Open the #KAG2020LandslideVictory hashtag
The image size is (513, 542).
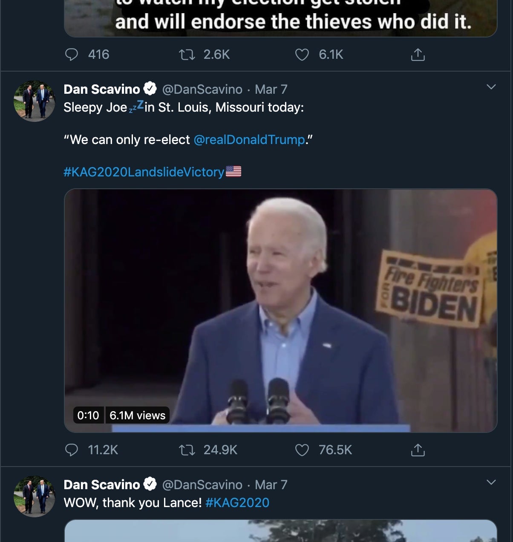tap(144, 172)
